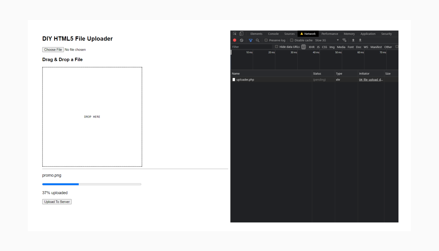439x251 pixels.
Task: Open network conditions via the wifi icon
Action: point(344,40)
